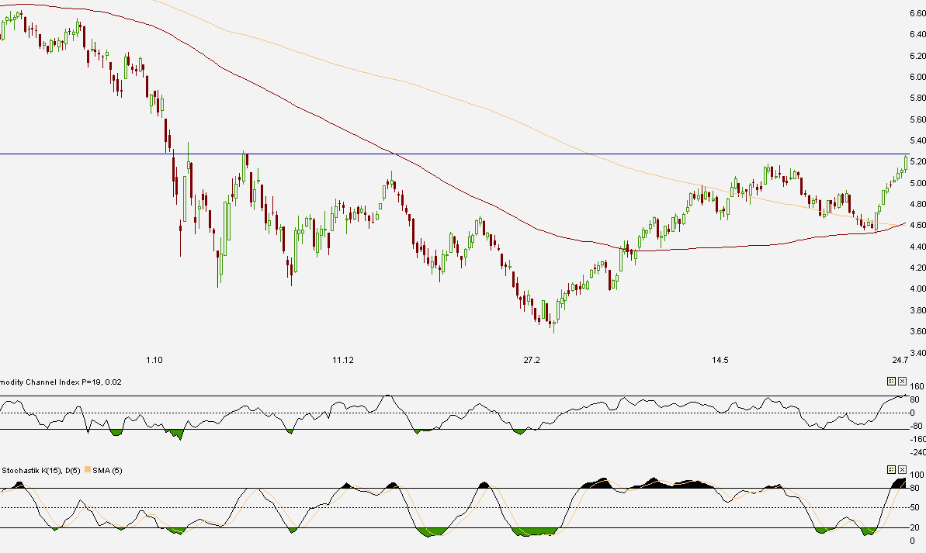The height and width of the screenshot is (553, 926).
Task: Select the yellow grid icon beside CCI's 160 scale
Action: pyautogui.click(x=891, y=382)
